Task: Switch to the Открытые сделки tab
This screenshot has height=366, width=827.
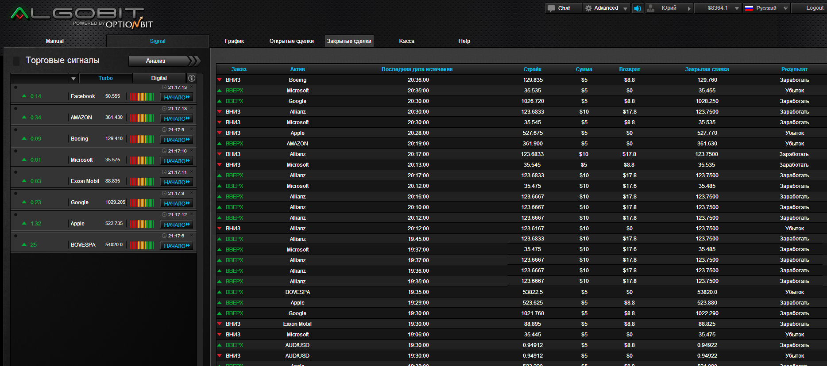Action: pos(291,41)
